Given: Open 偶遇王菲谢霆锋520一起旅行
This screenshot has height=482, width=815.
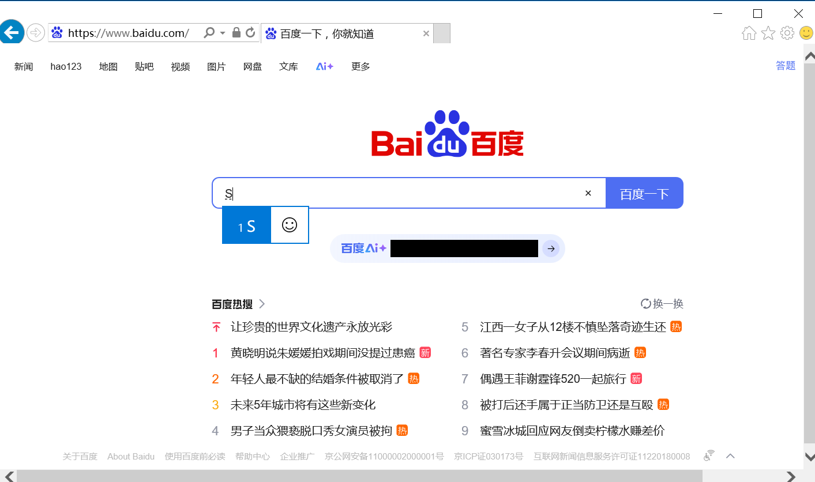Looking at the screenshot, I should coord(553,379).
